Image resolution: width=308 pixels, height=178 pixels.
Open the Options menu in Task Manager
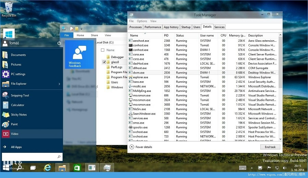pos(142,21)
